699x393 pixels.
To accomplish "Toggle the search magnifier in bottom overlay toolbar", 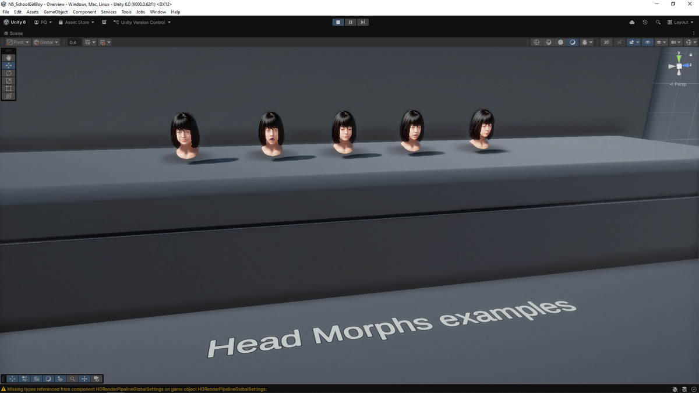I will (x=72, y=378).
